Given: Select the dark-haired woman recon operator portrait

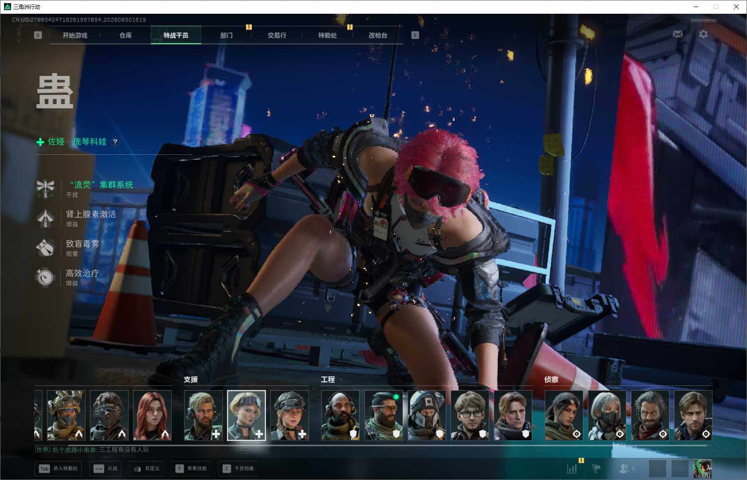Looking at the screenshot, I should [x=564, y=416].
